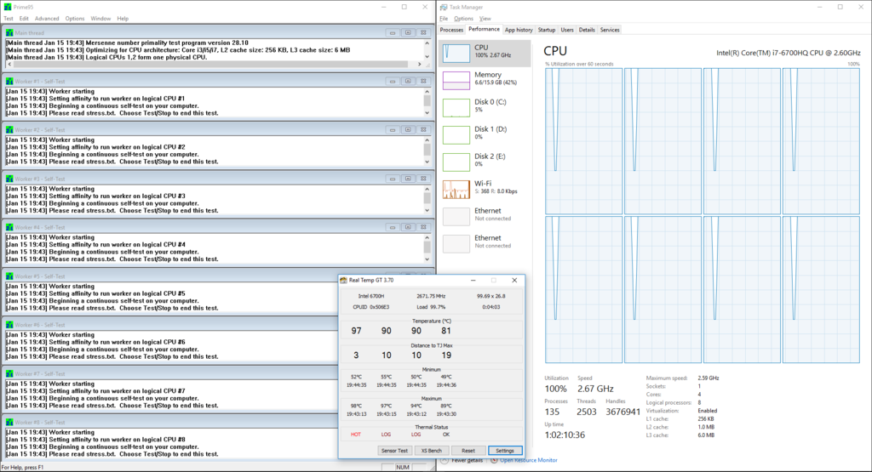Click the 100% Utilization value
Image resolution: width=872 pixels, height=472 pixels.
click(x=555, y=389)
